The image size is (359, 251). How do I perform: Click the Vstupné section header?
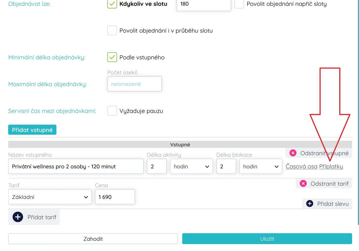180,144
